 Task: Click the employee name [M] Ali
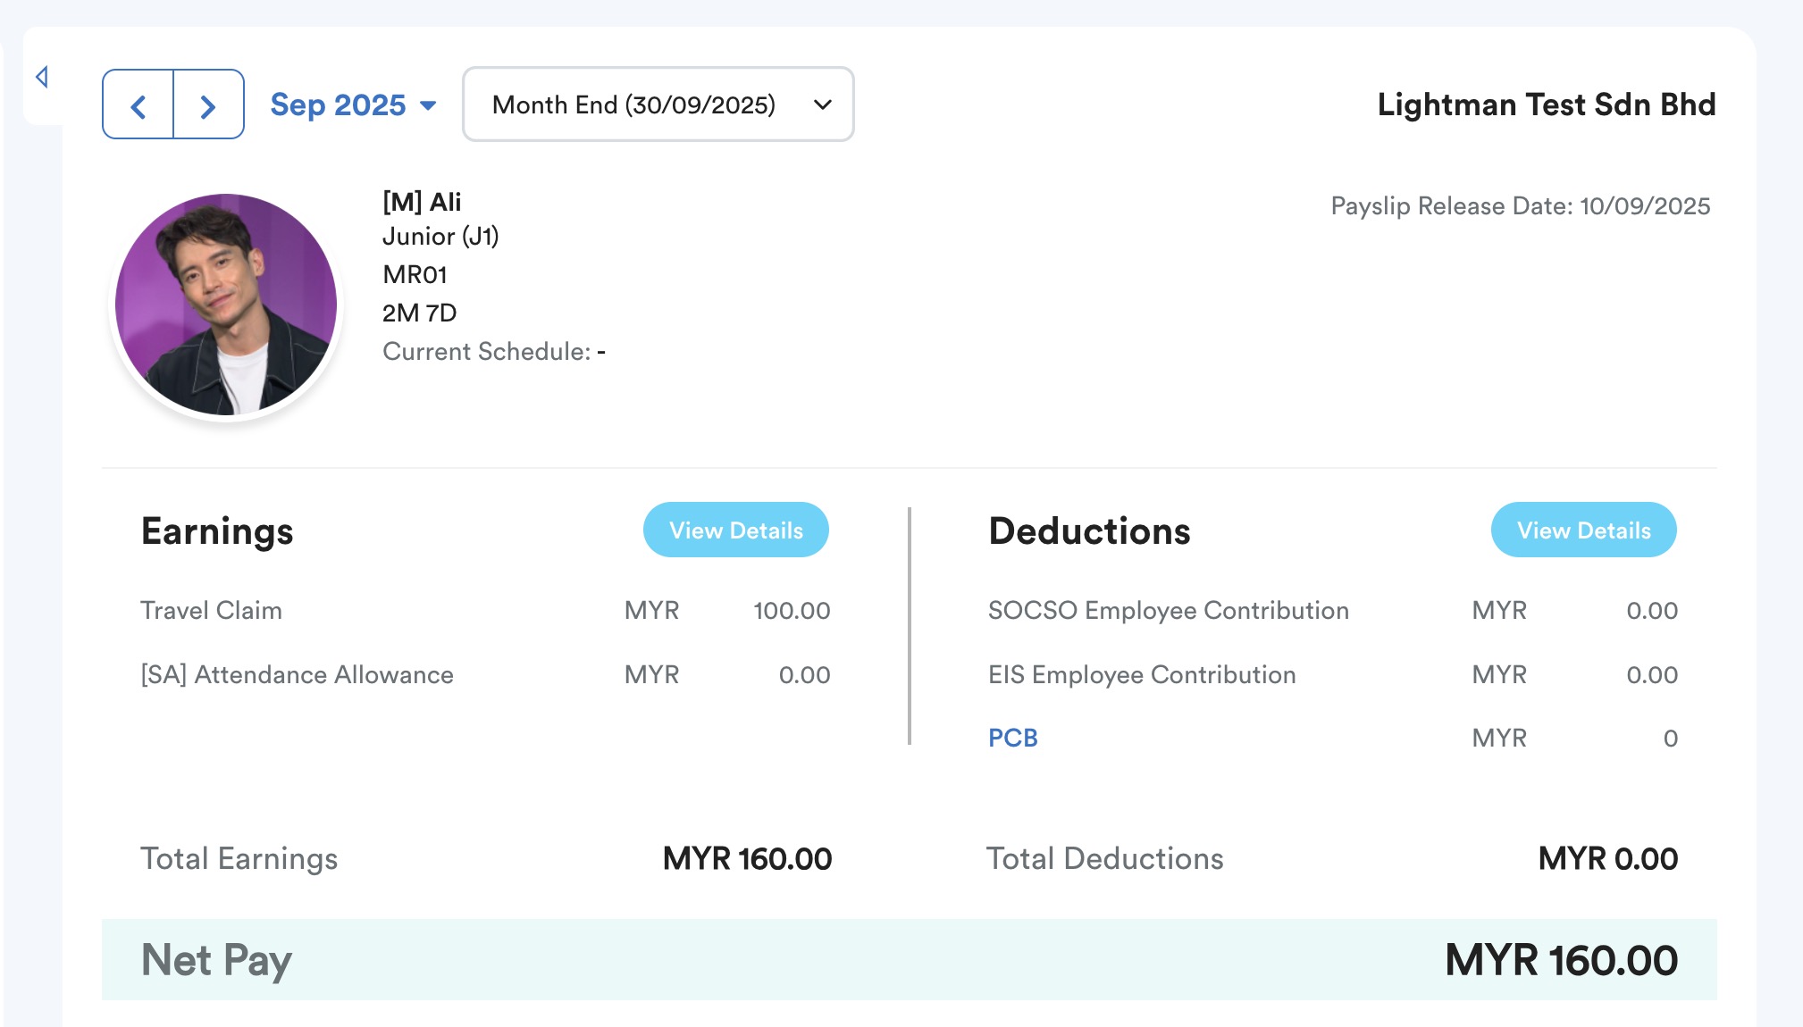(422, 202)
